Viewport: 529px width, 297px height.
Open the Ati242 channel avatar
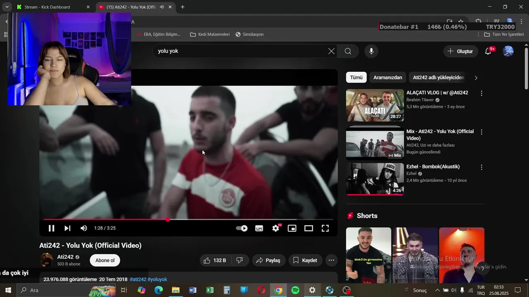(46, 260)
